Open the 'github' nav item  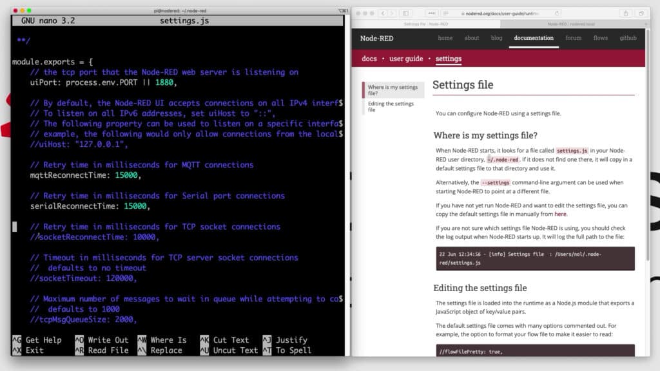click(628, 38)
